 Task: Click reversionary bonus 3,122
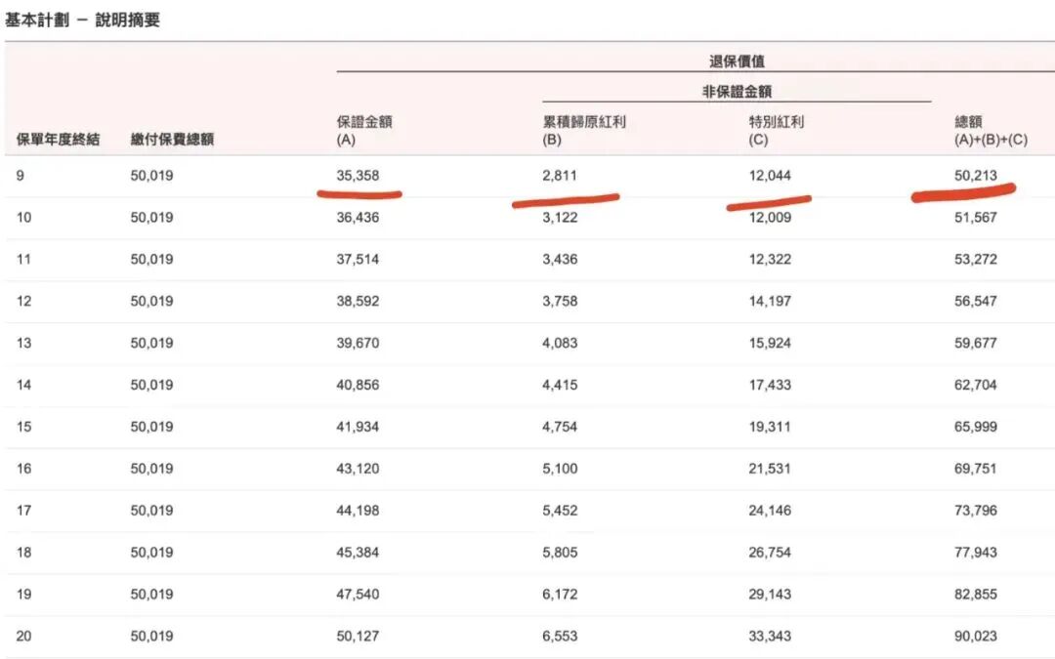[x=560, y=217]
